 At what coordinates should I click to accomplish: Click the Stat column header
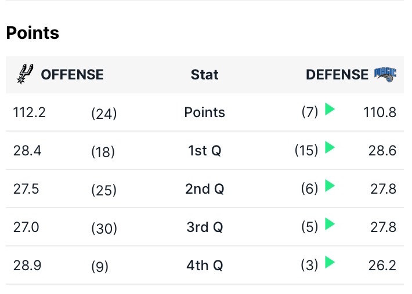(204, 75)
